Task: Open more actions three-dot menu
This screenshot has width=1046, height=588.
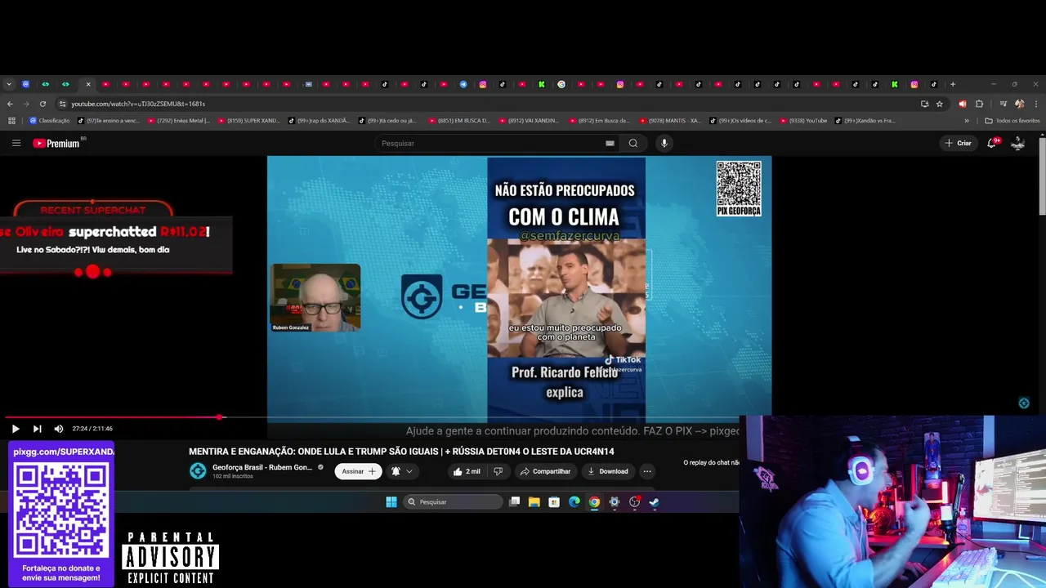Action: click(647, 471)
